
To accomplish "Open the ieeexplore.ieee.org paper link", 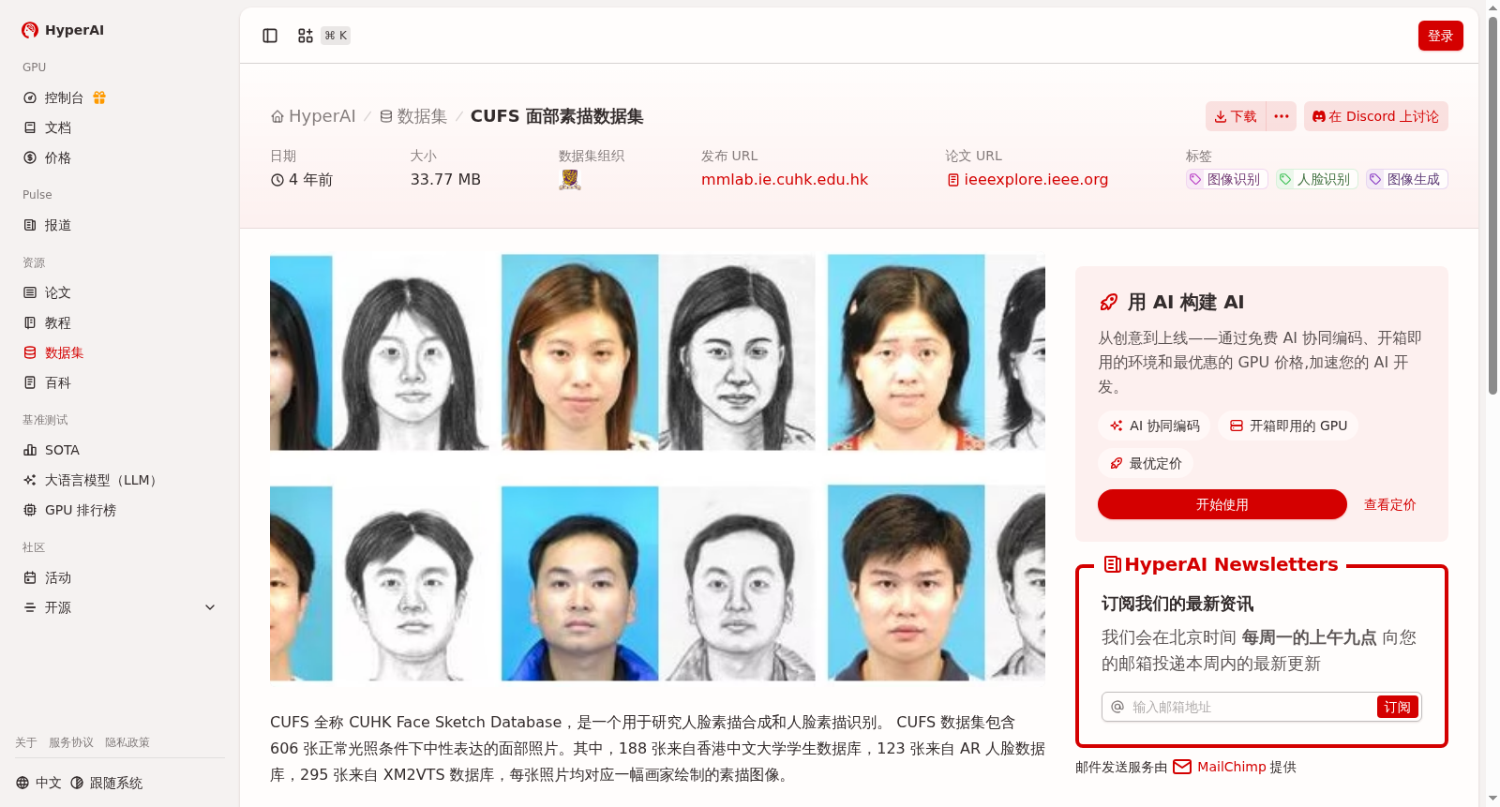I will (1027, 179).
